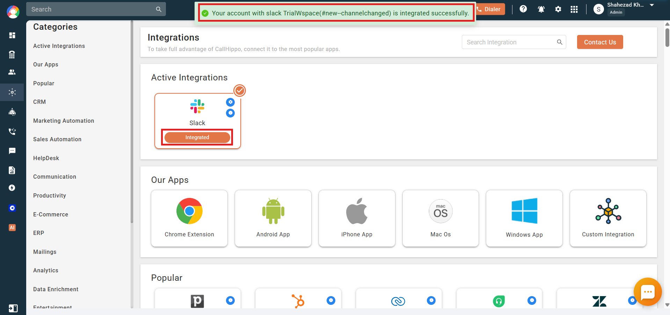Select Marketing Automation category

pos(64,121)
